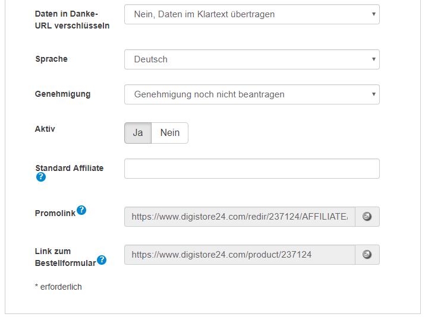Open the Promolink via its arrow icon
The image size is (425, 317).
pyautogui.click(x=367, y=217)
